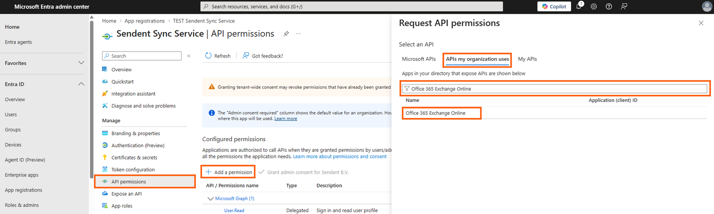Pin the Sendent Sync Service page
The height and width of the screenshot is (214, 714).
tap(286, 34)
